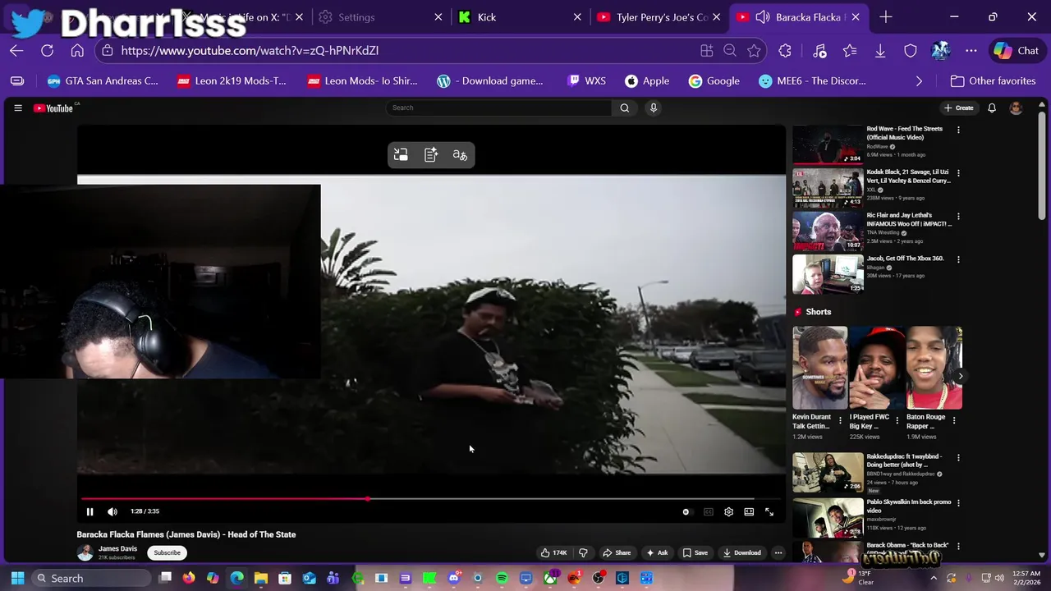1051x591 pixels.
Task: Open the James Davis channel link
Action: (117, 548)
